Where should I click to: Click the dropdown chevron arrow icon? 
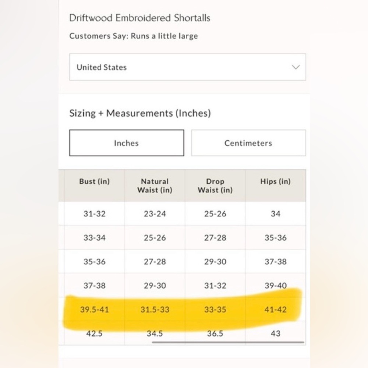(x=296, y=67)
